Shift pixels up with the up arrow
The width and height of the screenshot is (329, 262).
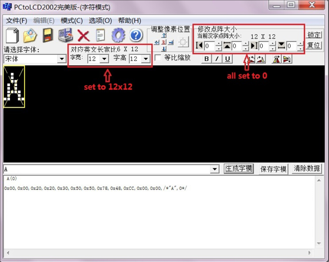tap(164, 35)
